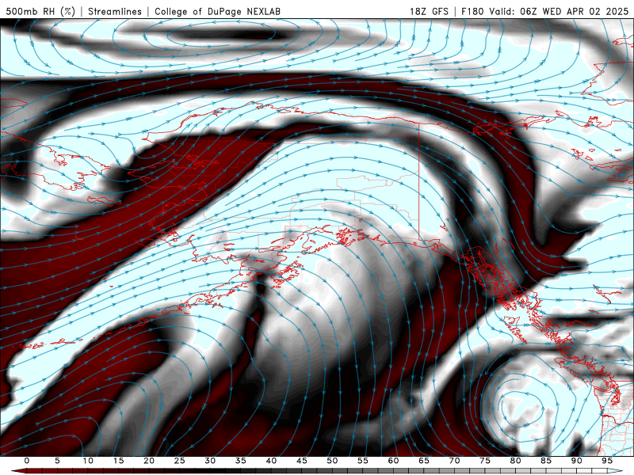Screen dimensions: 634x475
Task: Click the "10" color scale label
Action: (88, 461)
